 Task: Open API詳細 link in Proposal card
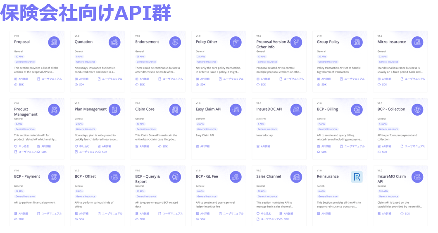point(21,79)
